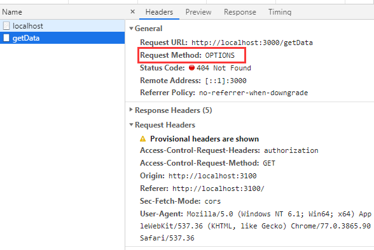Click the Origin header value http://localhost:3100
This screenshot has height=250, width=374.
tap(212, 176)
